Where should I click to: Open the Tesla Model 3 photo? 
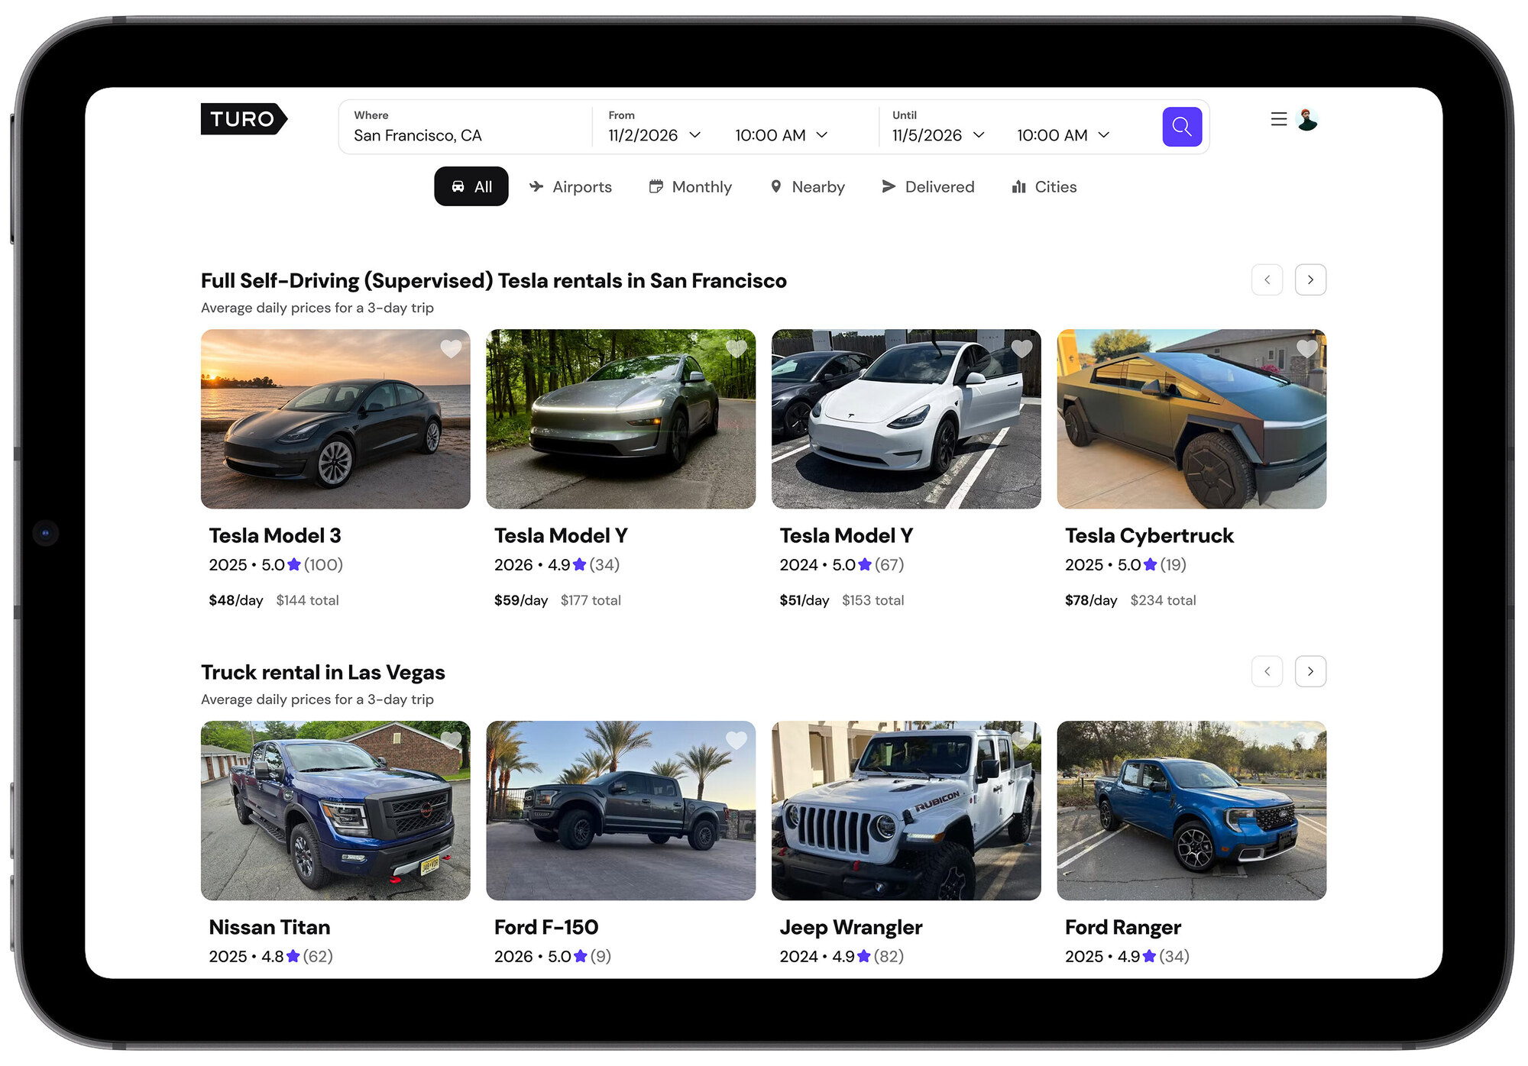tap(335, 419)
